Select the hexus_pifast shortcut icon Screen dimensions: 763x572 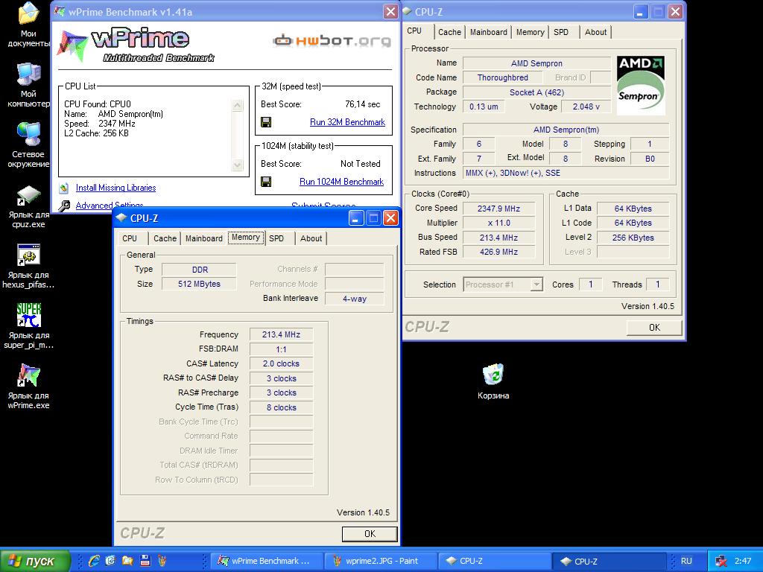point(28,255)
